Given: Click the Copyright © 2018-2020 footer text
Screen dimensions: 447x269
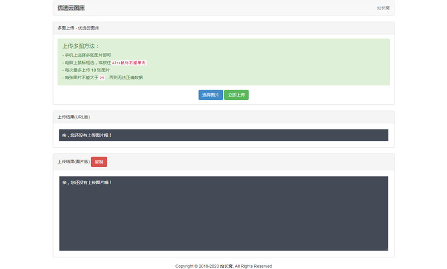Looking at the screenshot, I should pyautogui.click(x=197, y=266).
